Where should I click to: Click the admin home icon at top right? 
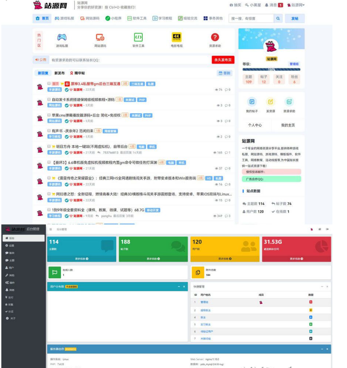pos(320,229)
